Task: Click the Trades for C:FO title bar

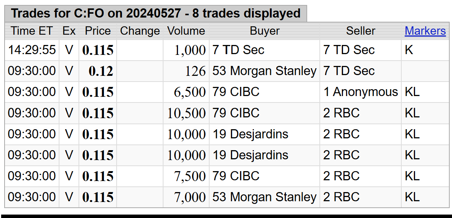Action: [155, 13]
